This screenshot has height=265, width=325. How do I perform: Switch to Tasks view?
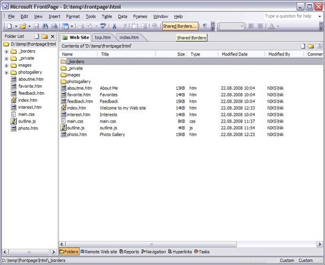pyautogui.click(x=202, y=251)
